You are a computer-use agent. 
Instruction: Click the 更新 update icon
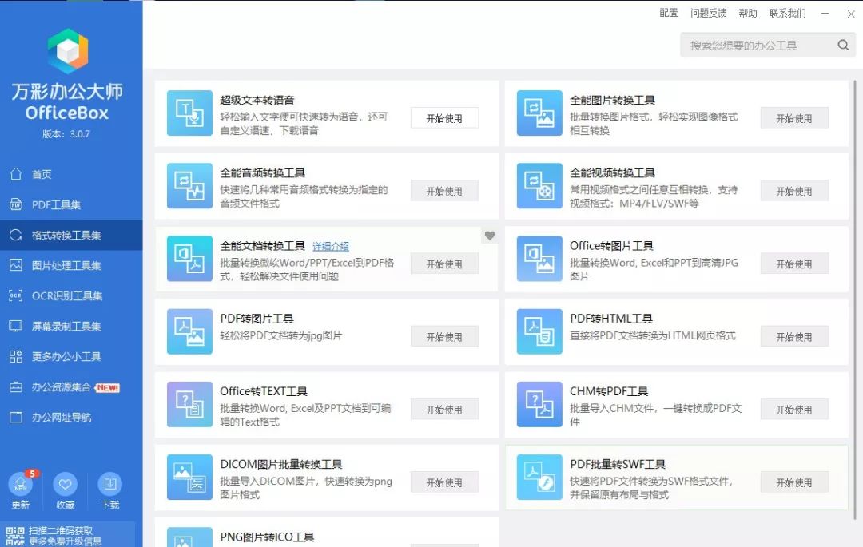click(x=20, y=484)
